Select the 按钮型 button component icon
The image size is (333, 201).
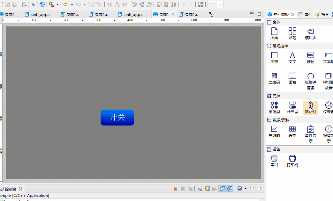click(274, 107)
